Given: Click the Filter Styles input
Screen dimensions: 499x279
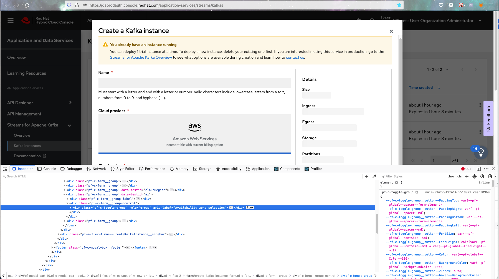Looking at the screenshot, I should pyautogui.click(x=413, y=176).
